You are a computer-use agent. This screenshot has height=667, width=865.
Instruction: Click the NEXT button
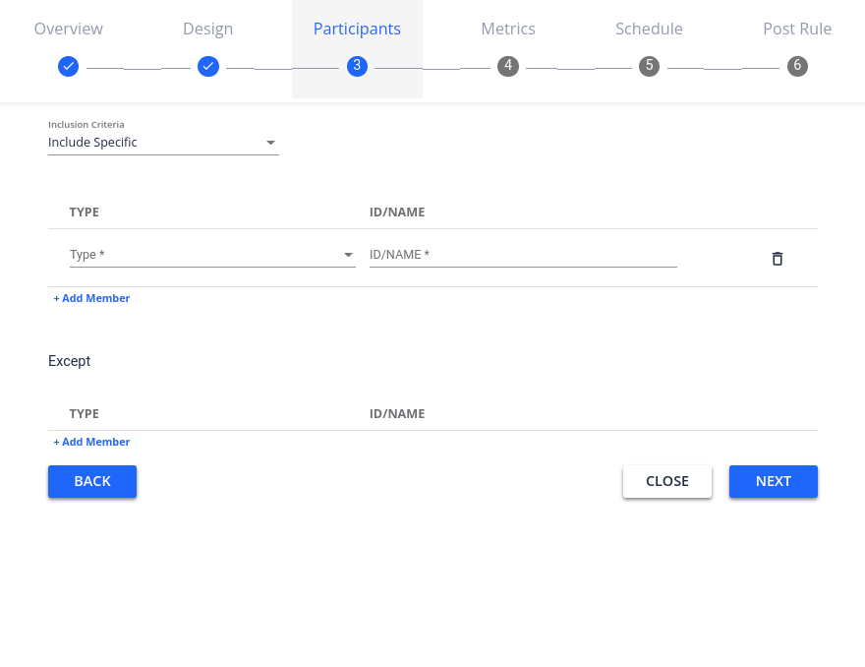pos(773,481)
